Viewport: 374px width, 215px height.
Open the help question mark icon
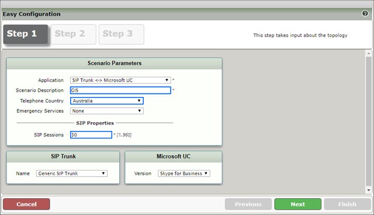[365, 13]
